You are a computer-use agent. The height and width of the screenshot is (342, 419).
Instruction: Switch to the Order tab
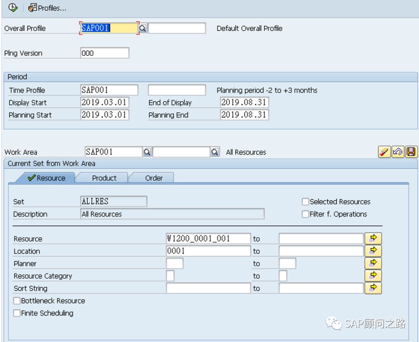pyautogui.click(x=154, y=178)
